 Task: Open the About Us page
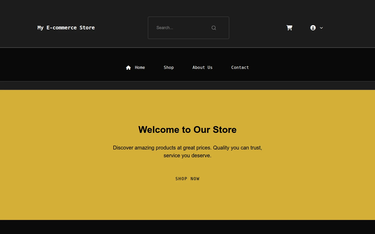coord(203,68)
